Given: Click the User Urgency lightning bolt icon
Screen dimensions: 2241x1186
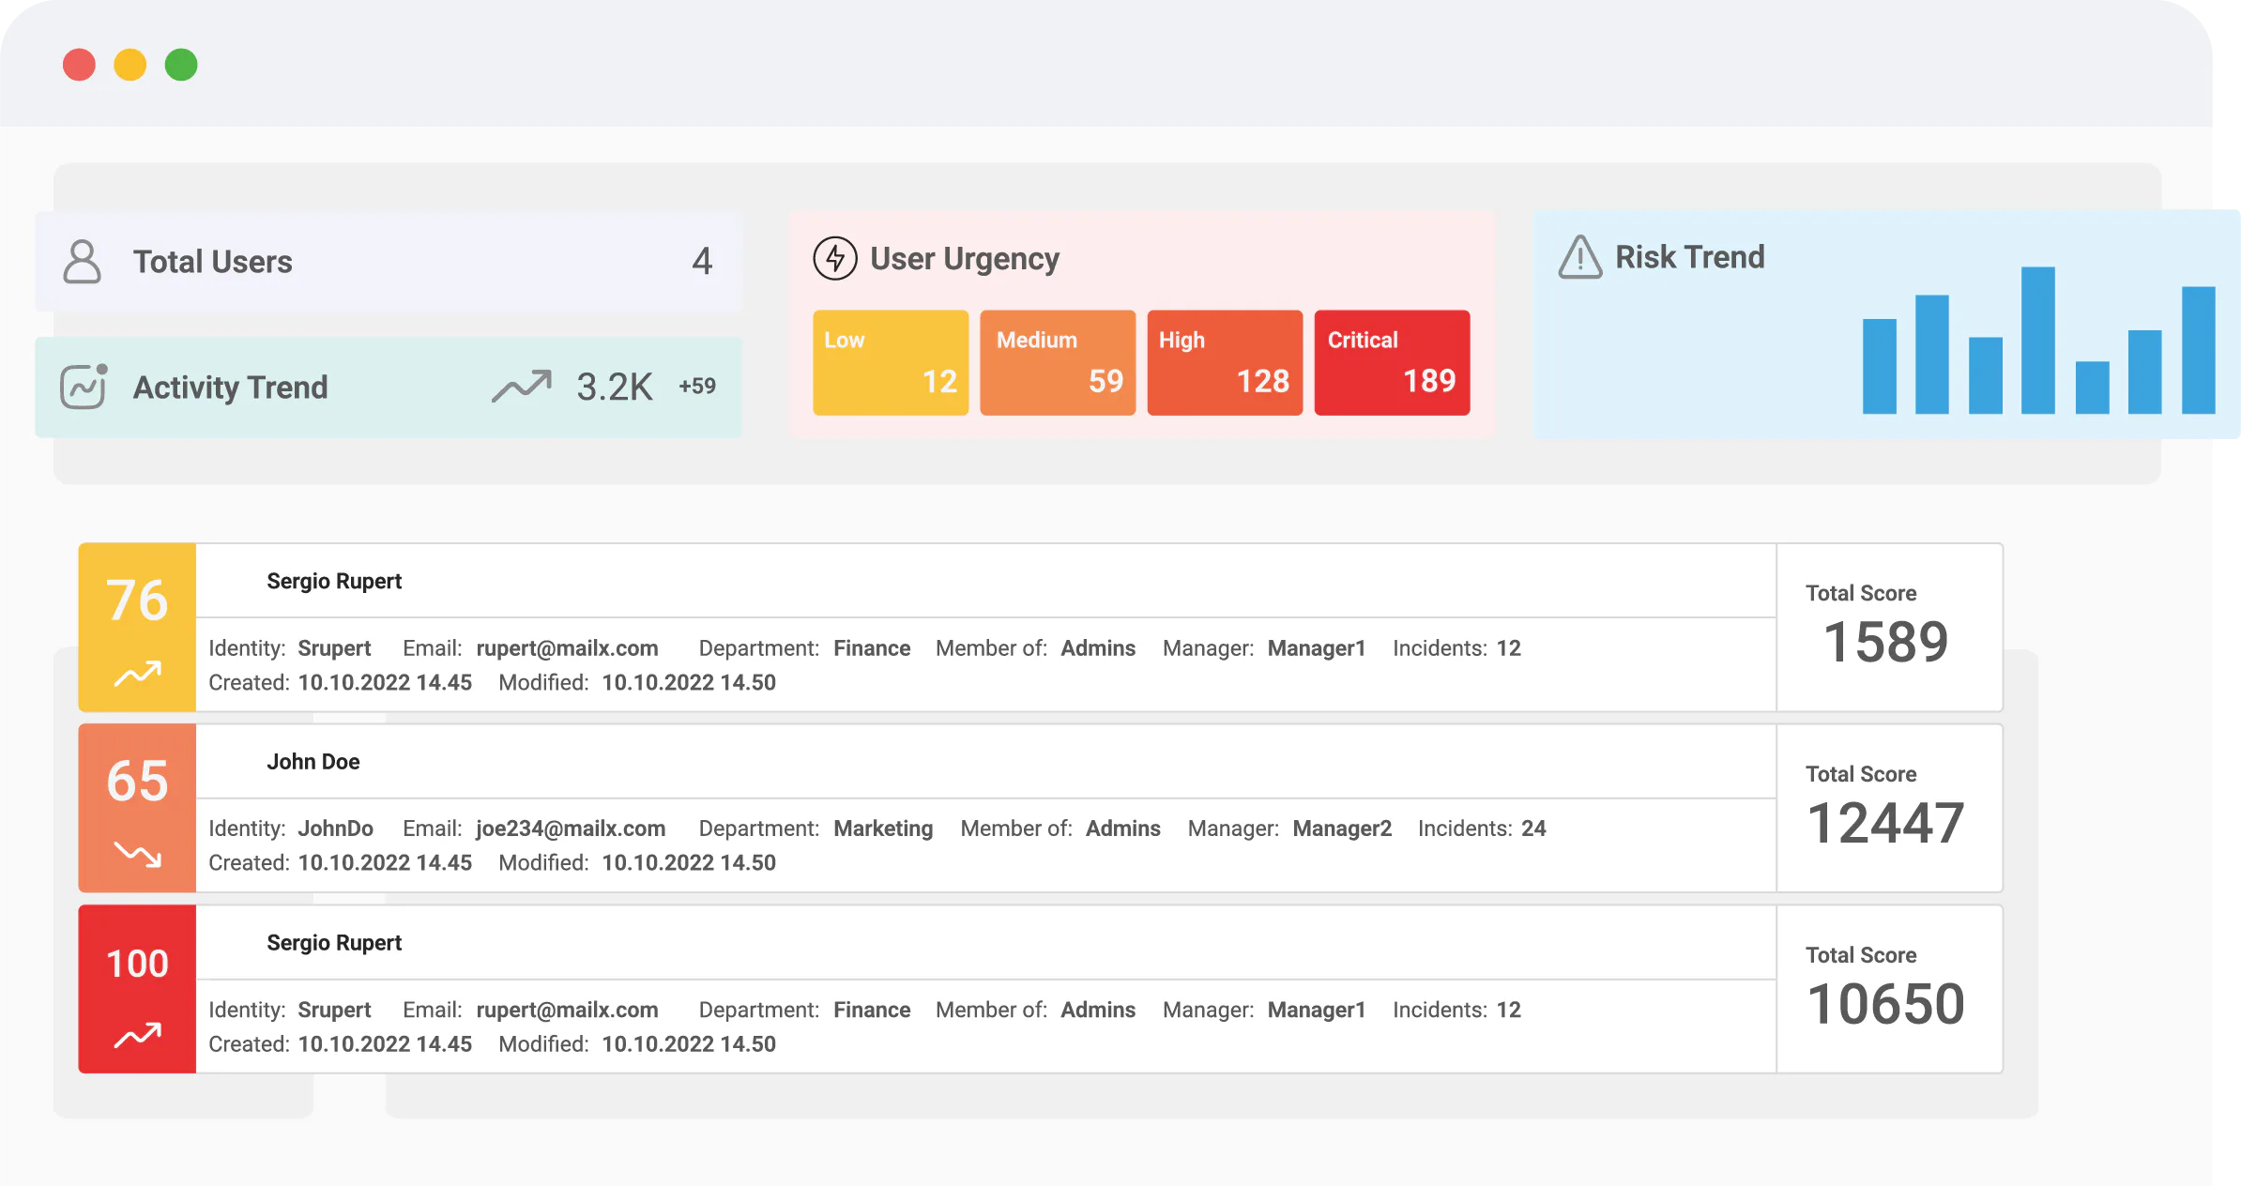Looking at the screenshot, I should point(834,259).
